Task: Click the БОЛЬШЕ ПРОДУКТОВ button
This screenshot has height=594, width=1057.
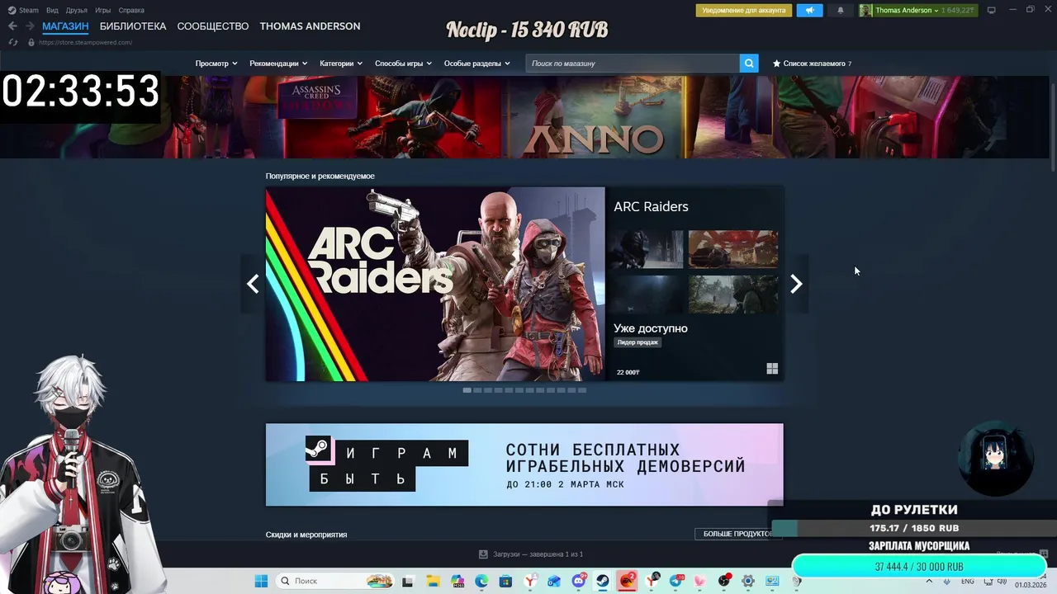Action: [737, 534]
